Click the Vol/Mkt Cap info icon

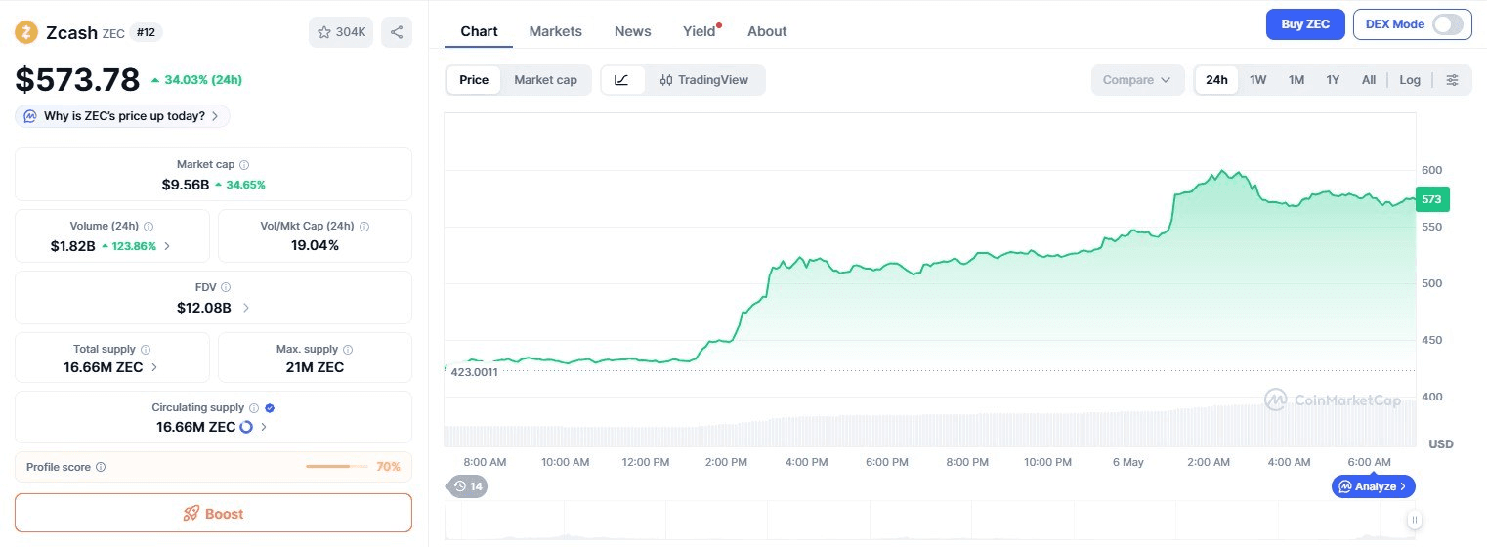click(364, 226)
